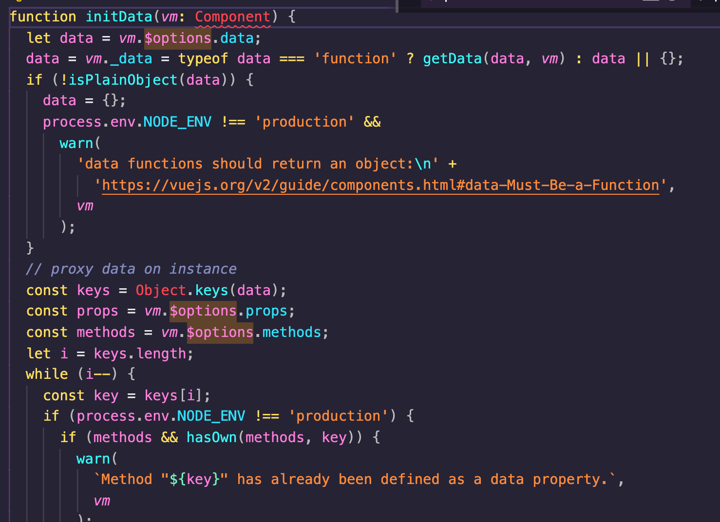Click NODE_ENV in the line ending with &&

click(177, 122)
